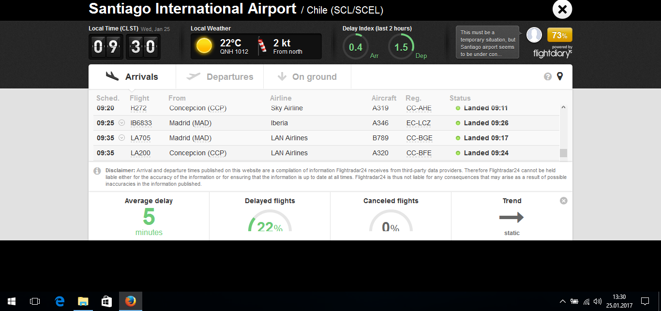Open the Windows Start menu
This screenshot has height=311, width=661.
point(11,301)
